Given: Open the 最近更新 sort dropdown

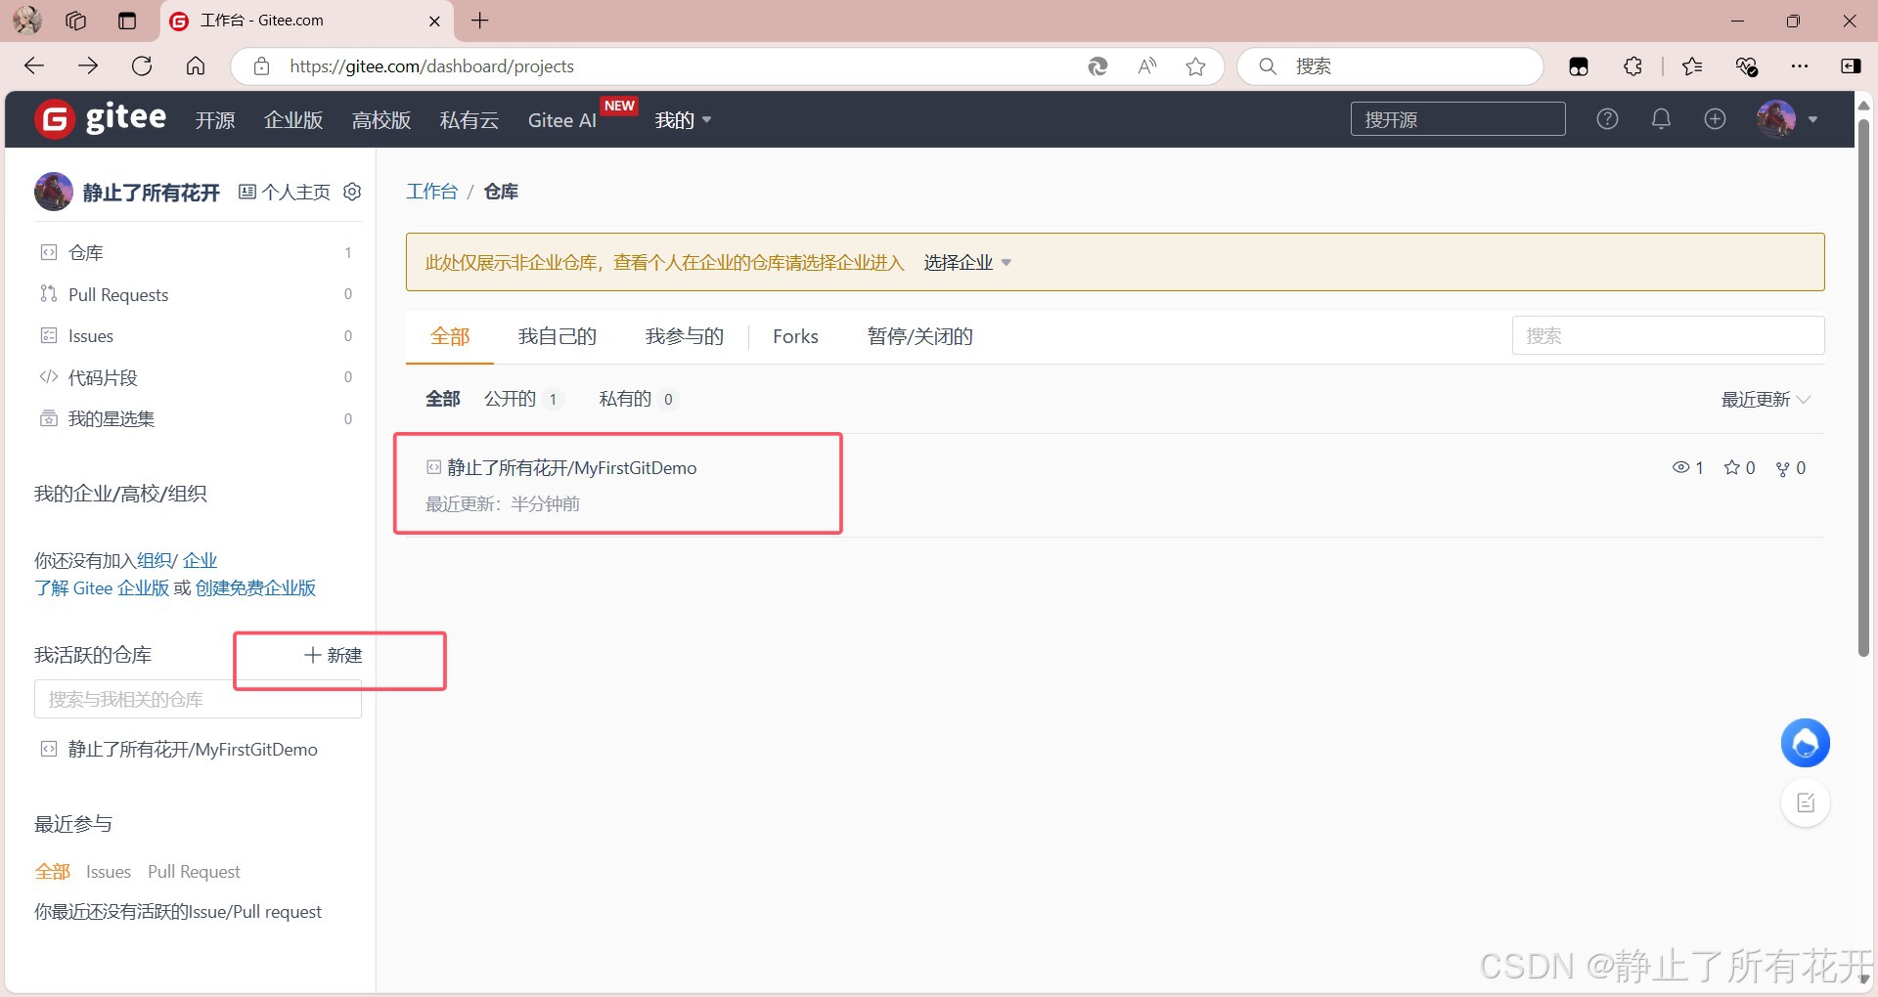Looking at the screenshot, I should click(1766, 399).
